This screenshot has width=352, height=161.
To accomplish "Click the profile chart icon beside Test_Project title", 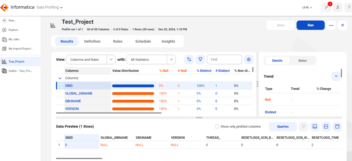I will pyautogui.click(x=53, y=25).
